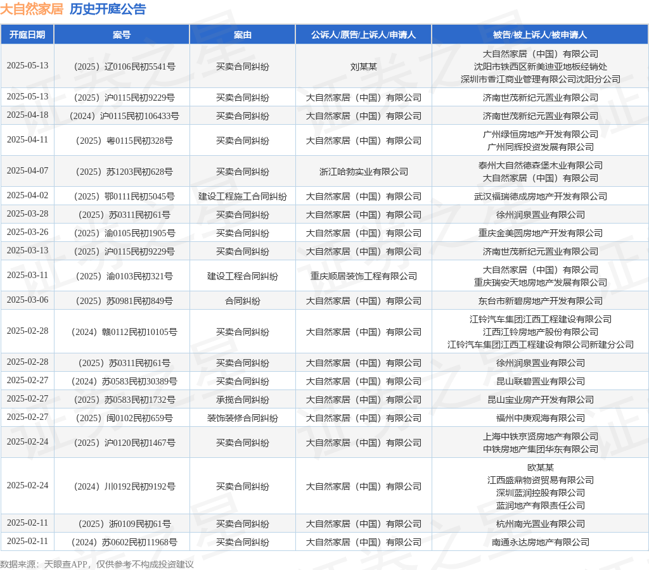Click case number (2025)苏0583民初1732号
The width and height of the screenshot is (649, 570).
coord(124,400)
